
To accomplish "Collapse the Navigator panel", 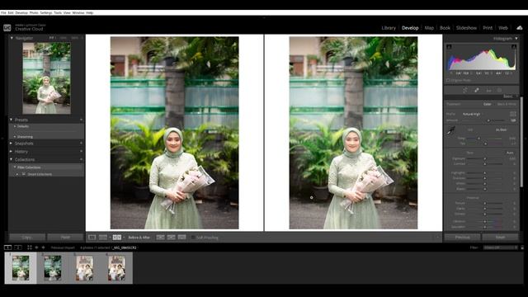I will 12,38.
